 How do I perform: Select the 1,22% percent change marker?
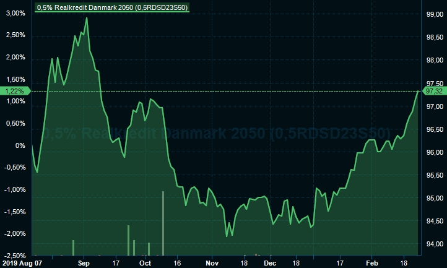click(x=14, y=91)
